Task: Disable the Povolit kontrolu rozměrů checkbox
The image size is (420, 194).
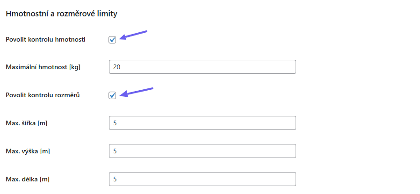Action: (112, 95)
